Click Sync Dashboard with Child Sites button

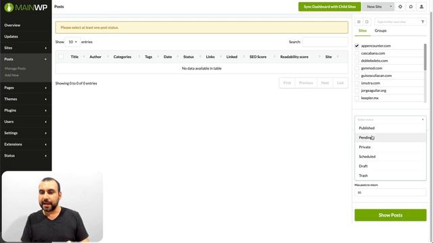329,7
